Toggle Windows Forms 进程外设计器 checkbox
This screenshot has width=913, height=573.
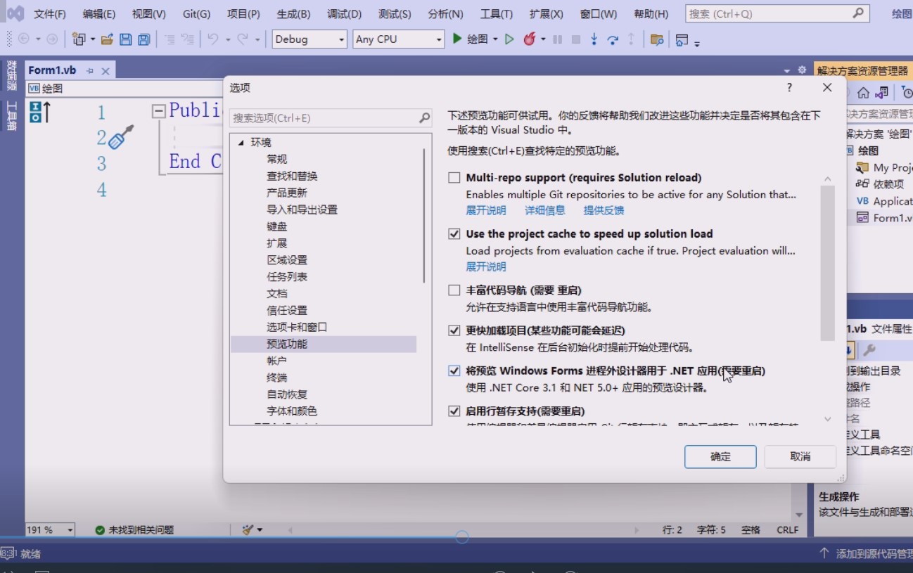pos(454,371)
